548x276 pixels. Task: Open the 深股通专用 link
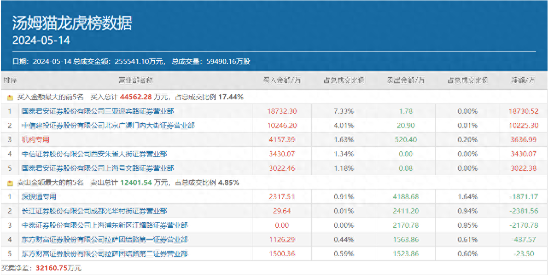(x=39, y=197)
